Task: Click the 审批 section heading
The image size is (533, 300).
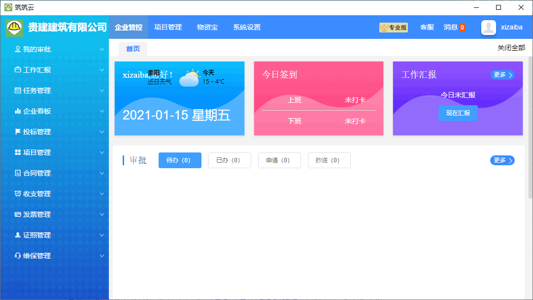Action: (138, 160)
